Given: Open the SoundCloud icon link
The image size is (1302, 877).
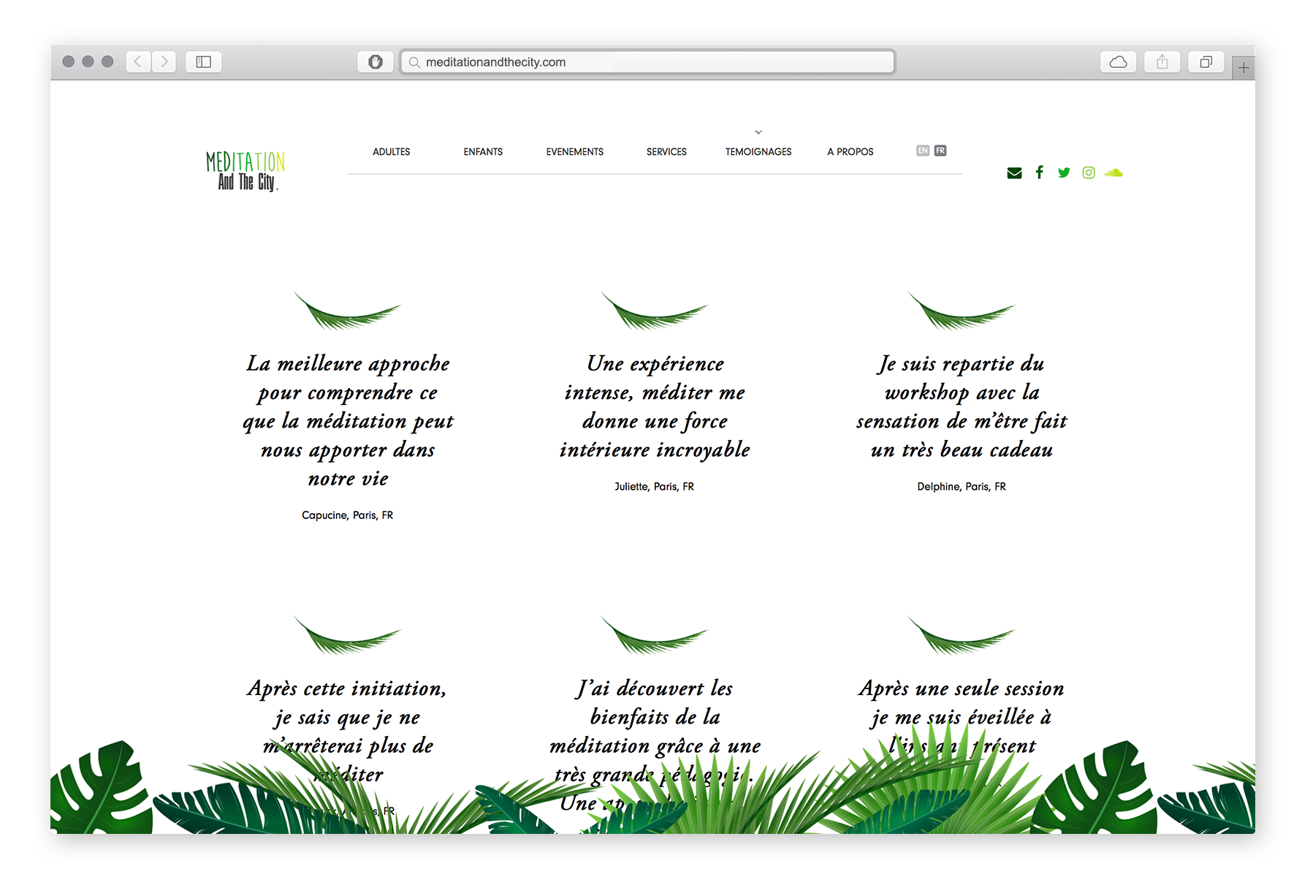Looking at the screenshot, I should pyautogui.click(x=1113, y=173).
